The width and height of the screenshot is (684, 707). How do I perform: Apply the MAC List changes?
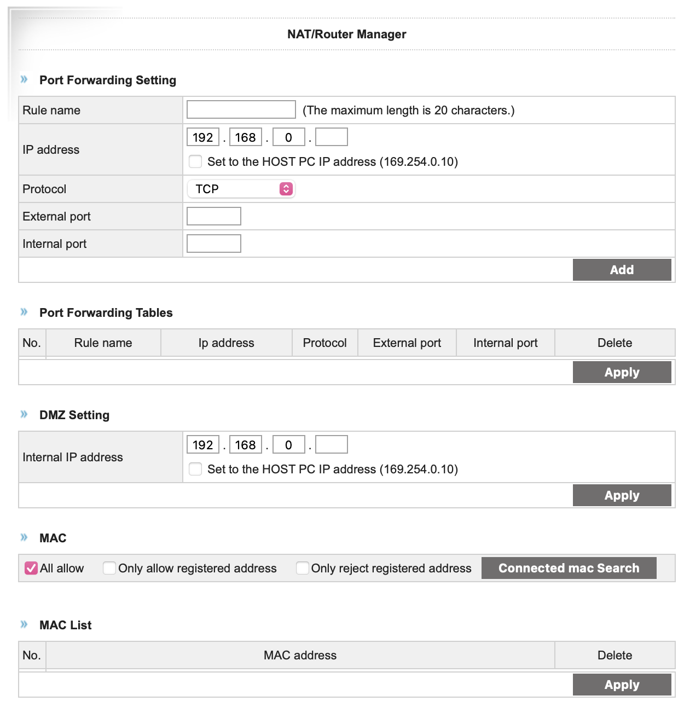click(622, 685)
